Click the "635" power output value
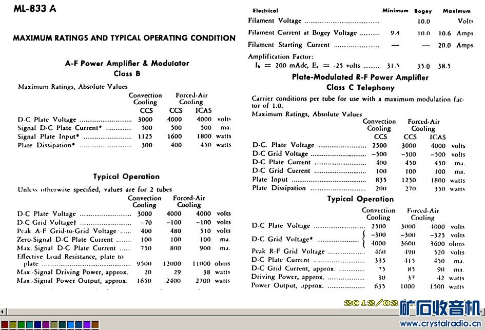The width and height of the screenshot is (485, 330). 380,286
